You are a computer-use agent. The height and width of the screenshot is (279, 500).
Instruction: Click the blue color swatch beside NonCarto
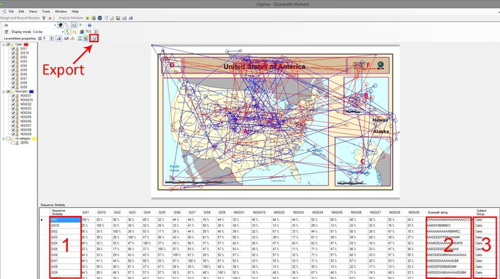click(x=32, y=91)
